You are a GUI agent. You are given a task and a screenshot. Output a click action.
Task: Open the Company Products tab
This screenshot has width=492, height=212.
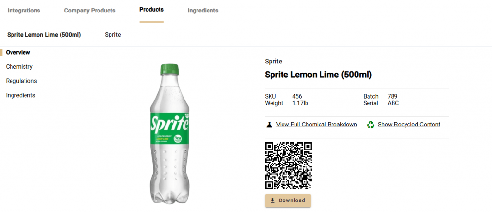(x=90, y=11)
